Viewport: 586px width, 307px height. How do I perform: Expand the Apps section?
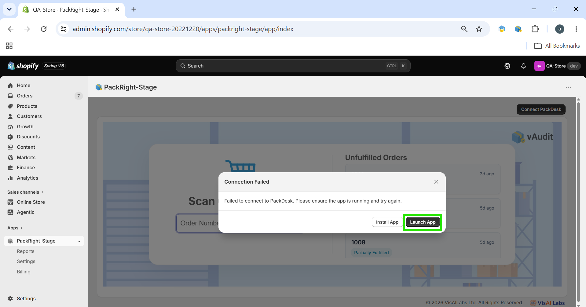15,228
